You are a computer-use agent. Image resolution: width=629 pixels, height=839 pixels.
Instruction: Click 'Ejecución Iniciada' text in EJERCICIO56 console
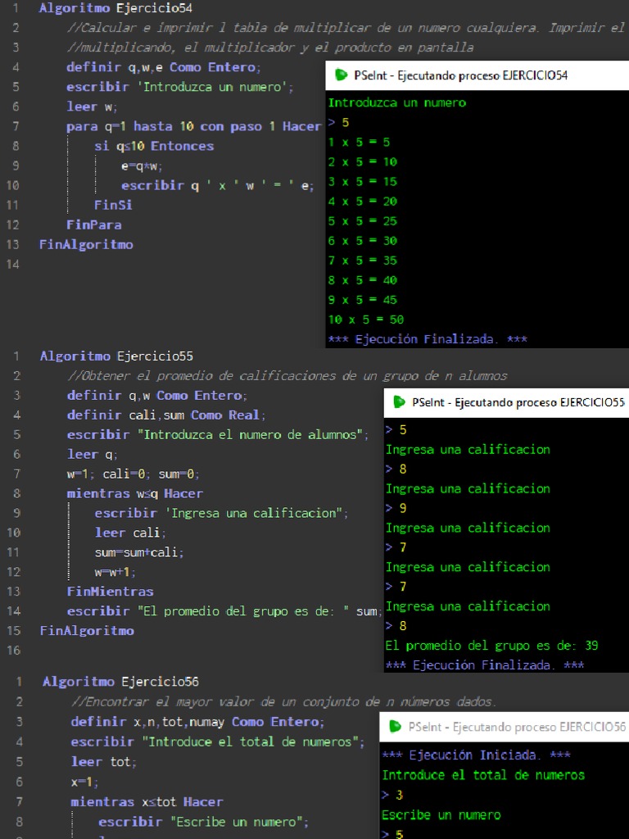coord(476,755)
